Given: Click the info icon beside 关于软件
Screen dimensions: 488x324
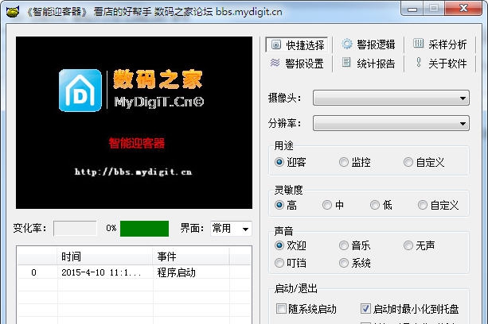Looking at the screenshot, I should pyautogui.click(x=419, y=62).
